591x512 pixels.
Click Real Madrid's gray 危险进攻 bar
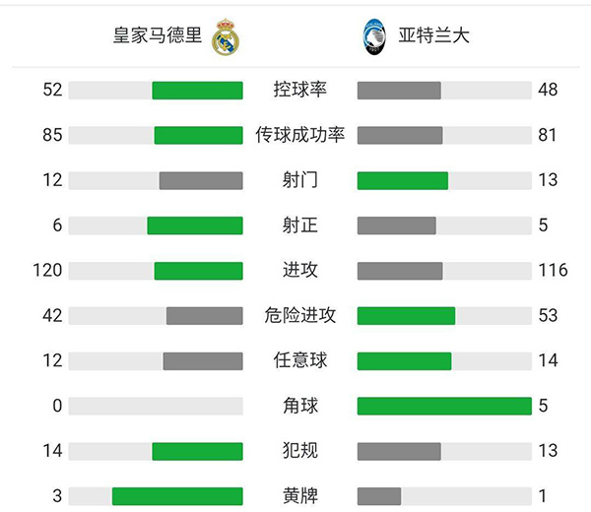pyautogui.click(x=204, y=316)
